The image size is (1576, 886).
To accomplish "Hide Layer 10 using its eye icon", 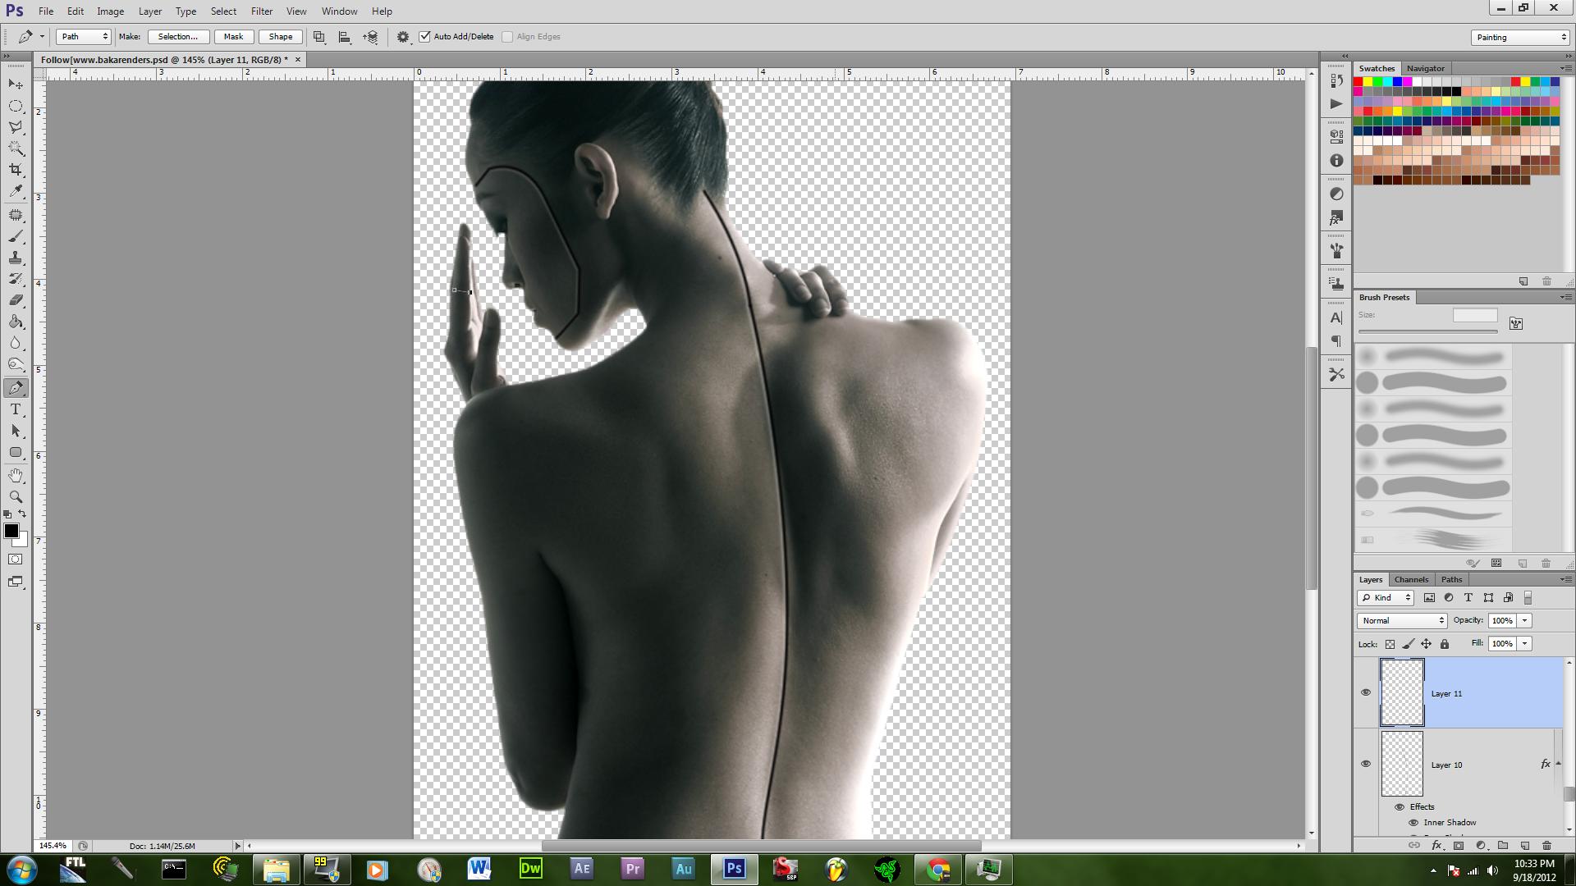I will 1366,764.
